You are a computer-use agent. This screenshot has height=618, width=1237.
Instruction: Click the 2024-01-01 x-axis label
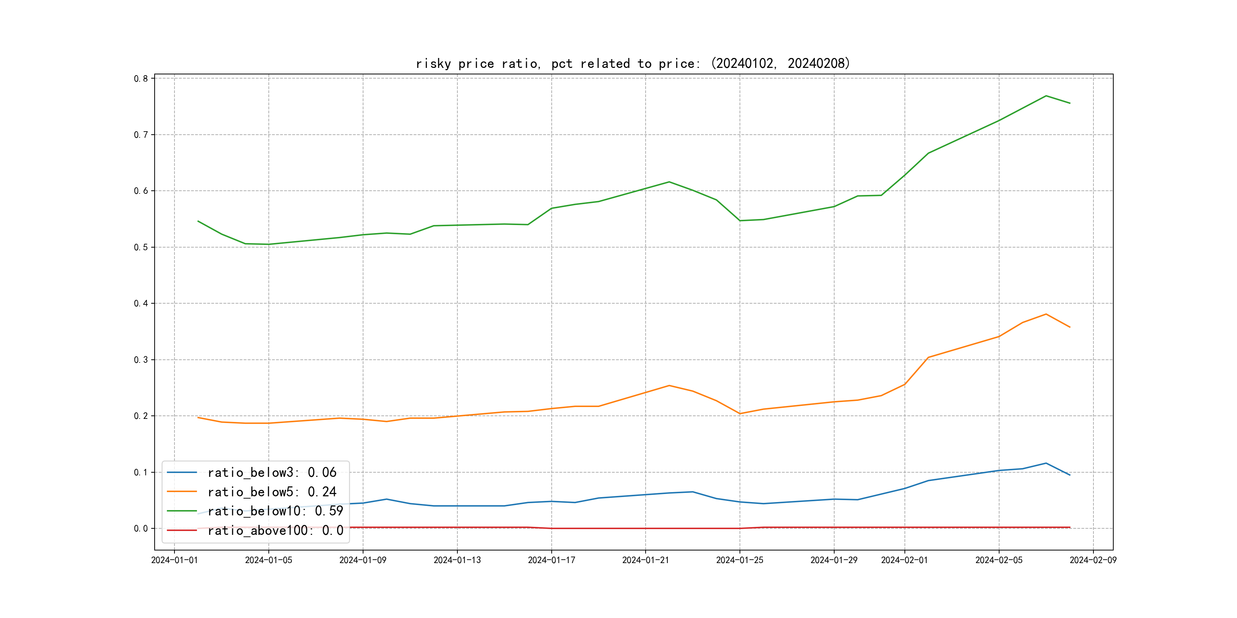[174, 560]
